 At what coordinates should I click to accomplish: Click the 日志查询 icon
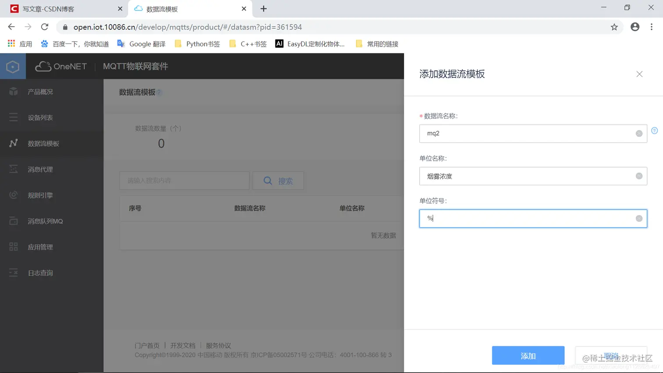point(14,273)
